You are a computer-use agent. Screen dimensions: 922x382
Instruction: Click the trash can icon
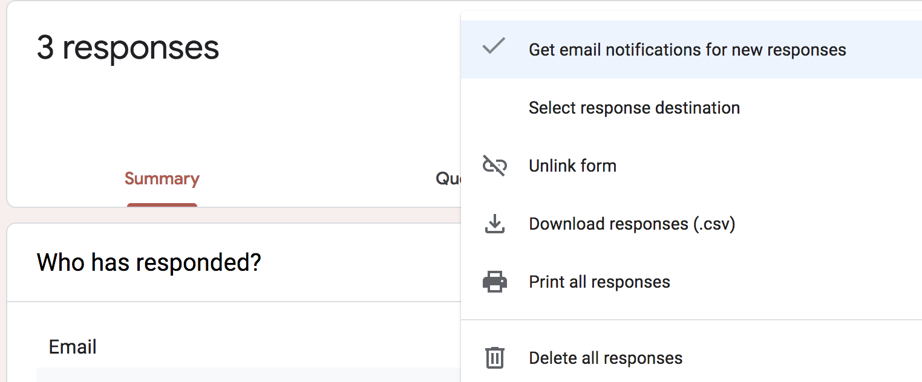(494, 358)
